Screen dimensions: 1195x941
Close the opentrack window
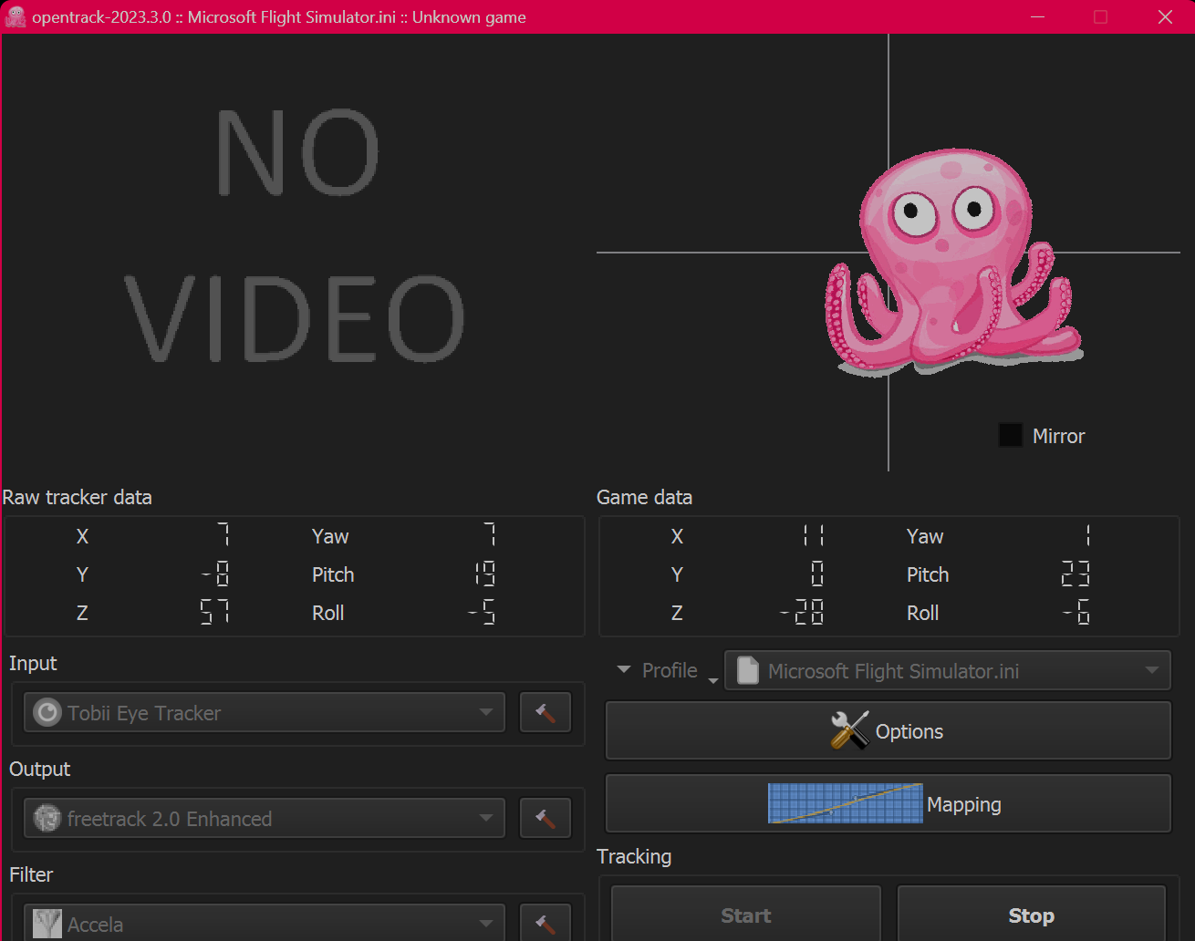pyautogui.click(x=1165, y=17)
